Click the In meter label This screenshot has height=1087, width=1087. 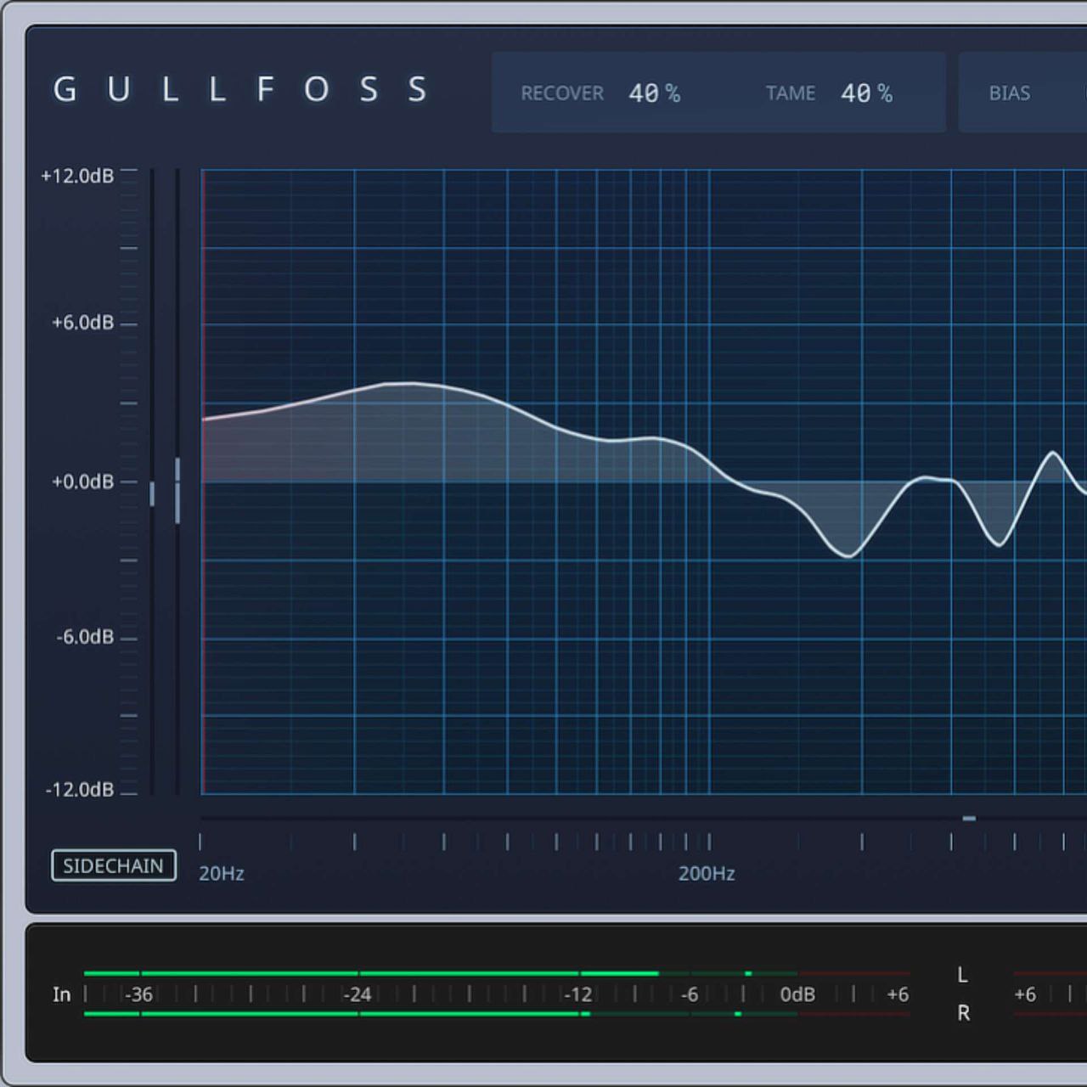tap(62, 994)
